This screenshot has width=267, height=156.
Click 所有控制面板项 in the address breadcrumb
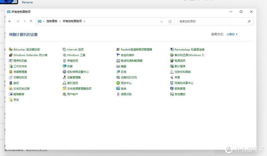72,21
